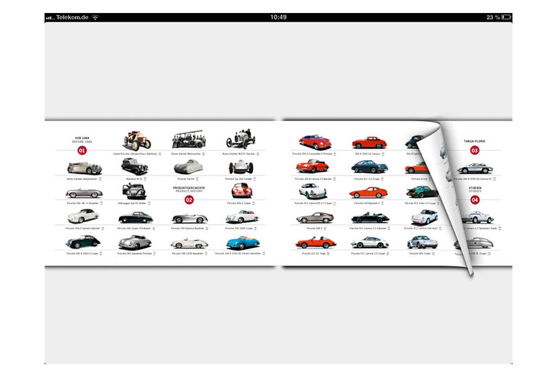Tap the '23 %' battery percentage
Viewport: 557px width, 377px height.
click(493, 17)
